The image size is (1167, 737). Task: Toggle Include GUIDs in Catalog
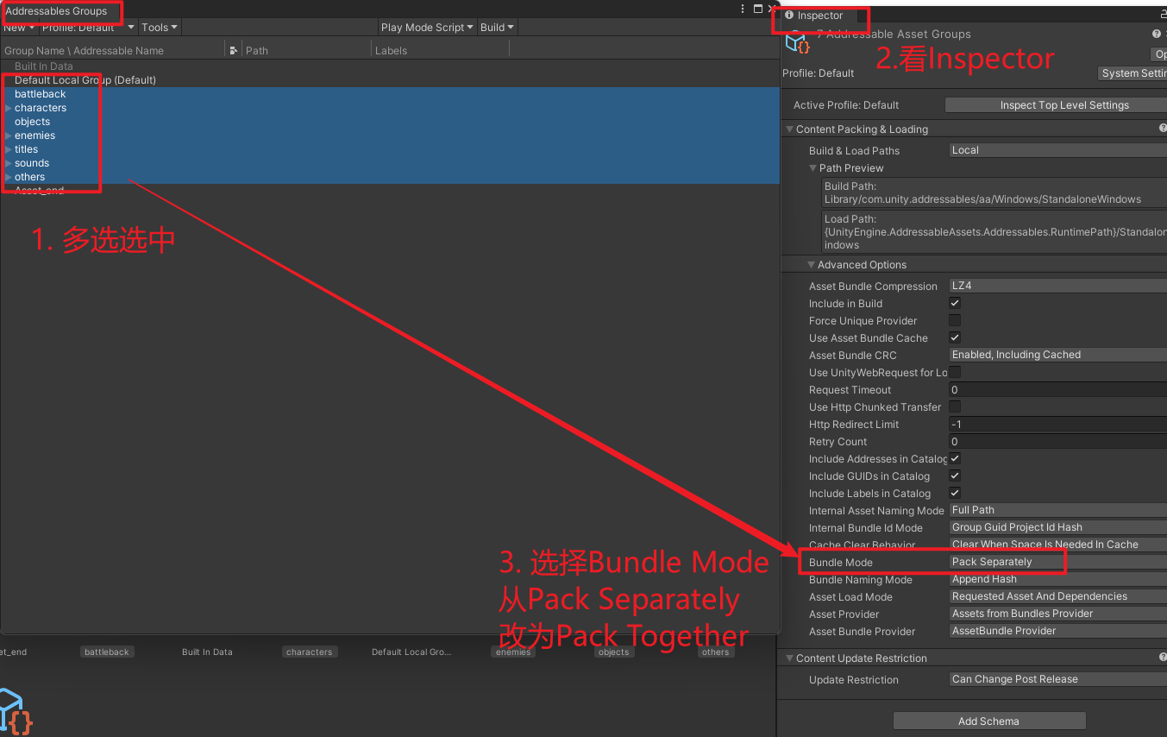(955, 476)
